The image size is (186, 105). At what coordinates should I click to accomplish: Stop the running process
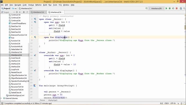coord(177,8)
